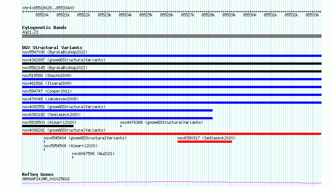Select the short red nsv6390317 bar

pyautogui.click(x=205, y=142)
